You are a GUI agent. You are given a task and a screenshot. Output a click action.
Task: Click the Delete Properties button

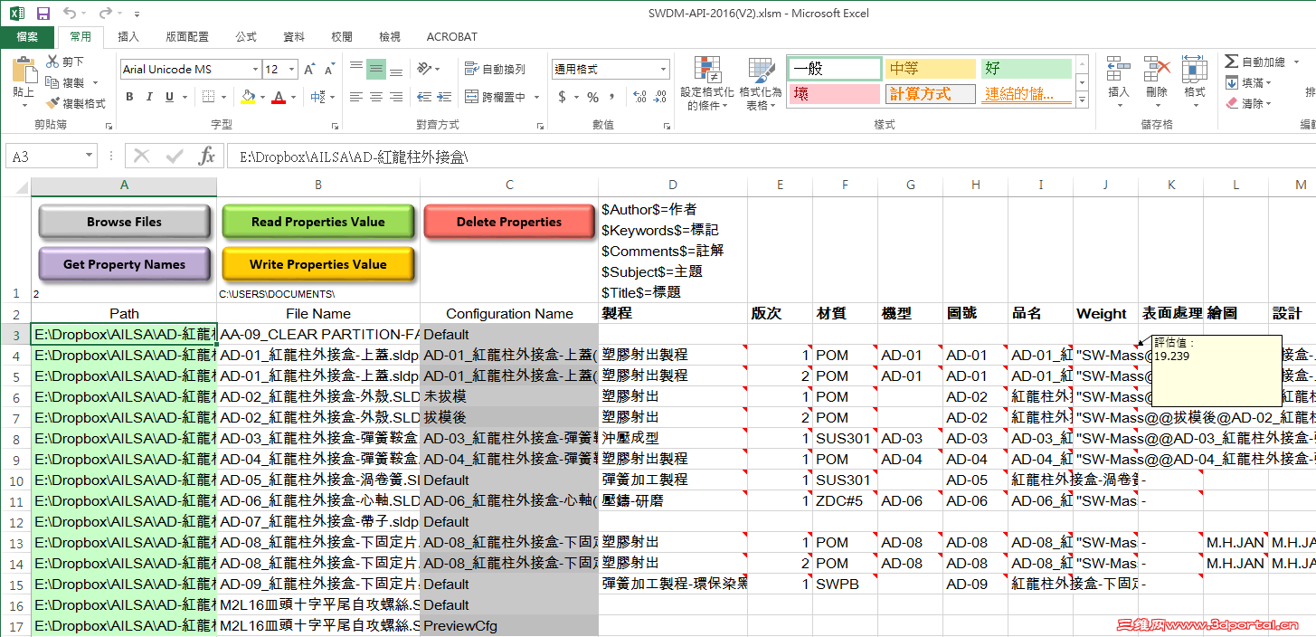[508, 222]
